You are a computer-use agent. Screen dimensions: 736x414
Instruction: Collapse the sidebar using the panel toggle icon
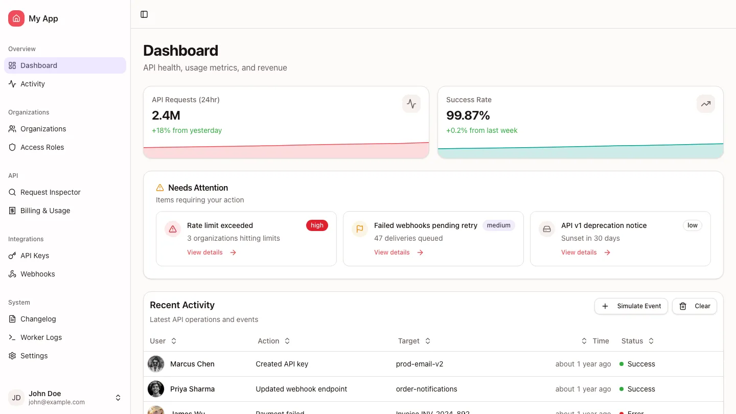coord(144,14)
